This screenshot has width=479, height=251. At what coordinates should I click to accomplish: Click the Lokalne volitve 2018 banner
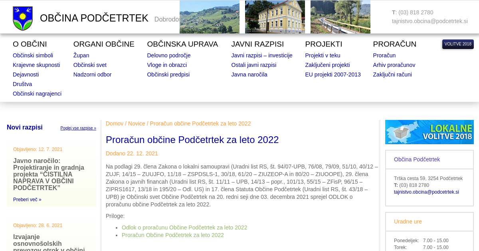pyautogui.click(x=429, y=132)
